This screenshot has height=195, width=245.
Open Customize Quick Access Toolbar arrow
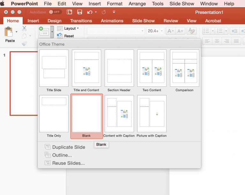[x=114, y=12]
